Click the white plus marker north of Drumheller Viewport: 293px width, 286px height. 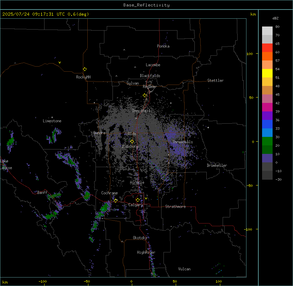(x=208, y=127)
